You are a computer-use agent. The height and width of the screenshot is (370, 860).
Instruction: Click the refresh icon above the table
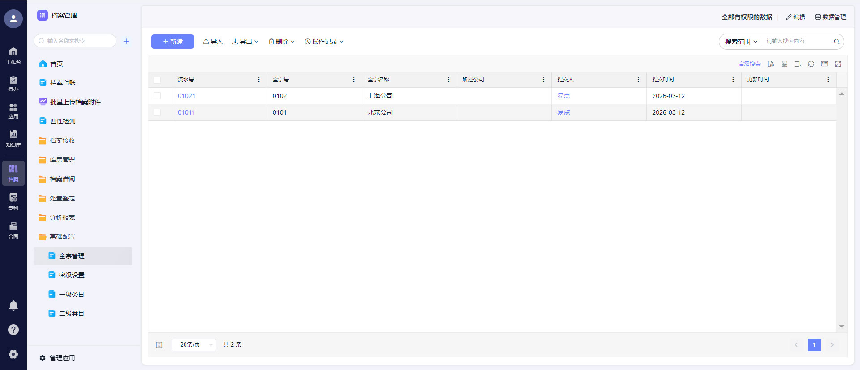click(x=811, y=64)
